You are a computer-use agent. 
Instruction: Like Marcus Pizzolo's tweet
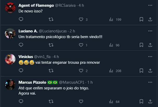tap(81, 101)
